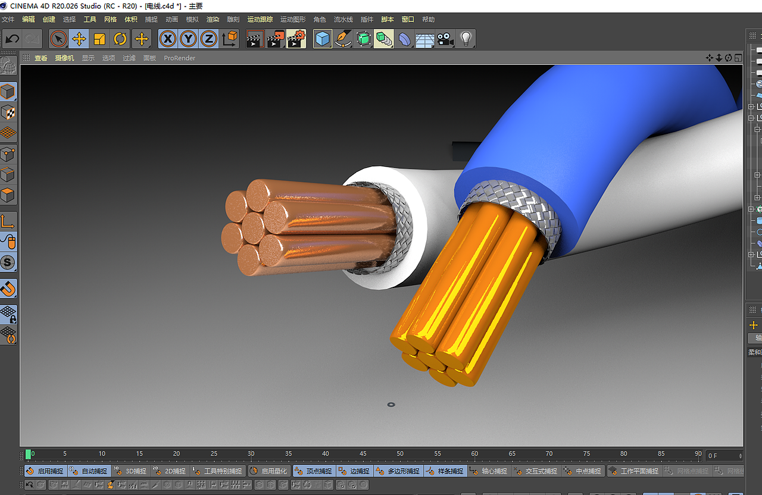Toggle Viewport Solo S icon
762x495 pixels.
click(x=8, y=262)
